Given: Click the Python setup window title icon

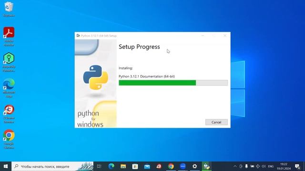Looking at the screenshot, I should pos(78,36).
